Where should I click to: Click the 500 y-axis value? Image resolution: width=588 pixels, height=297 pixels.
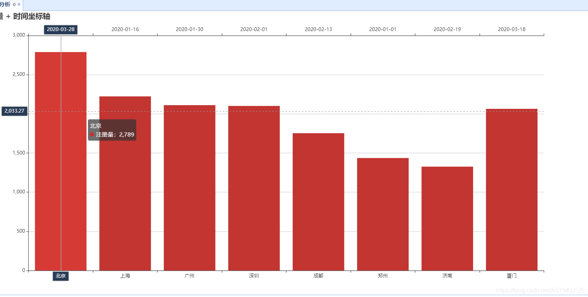click(x=21, y=231)
